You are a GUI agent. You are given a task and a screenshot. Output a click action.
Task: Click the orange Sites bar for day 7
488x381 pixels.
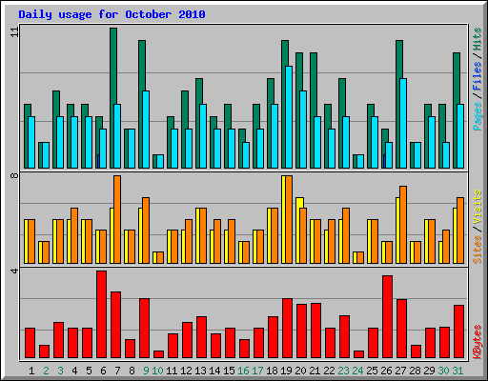tap(117, 219)
